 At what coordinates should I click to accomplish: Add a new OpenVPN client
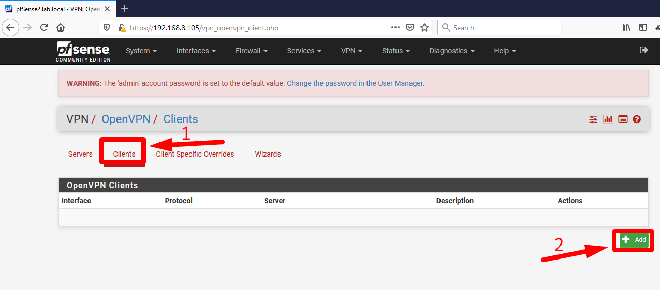coord(634,240)
